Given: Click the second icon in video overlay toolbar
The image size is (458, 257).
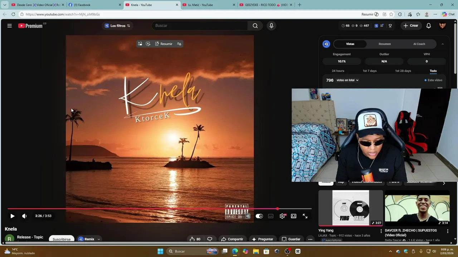Looking at the screenshot, I should coord(148,44).
